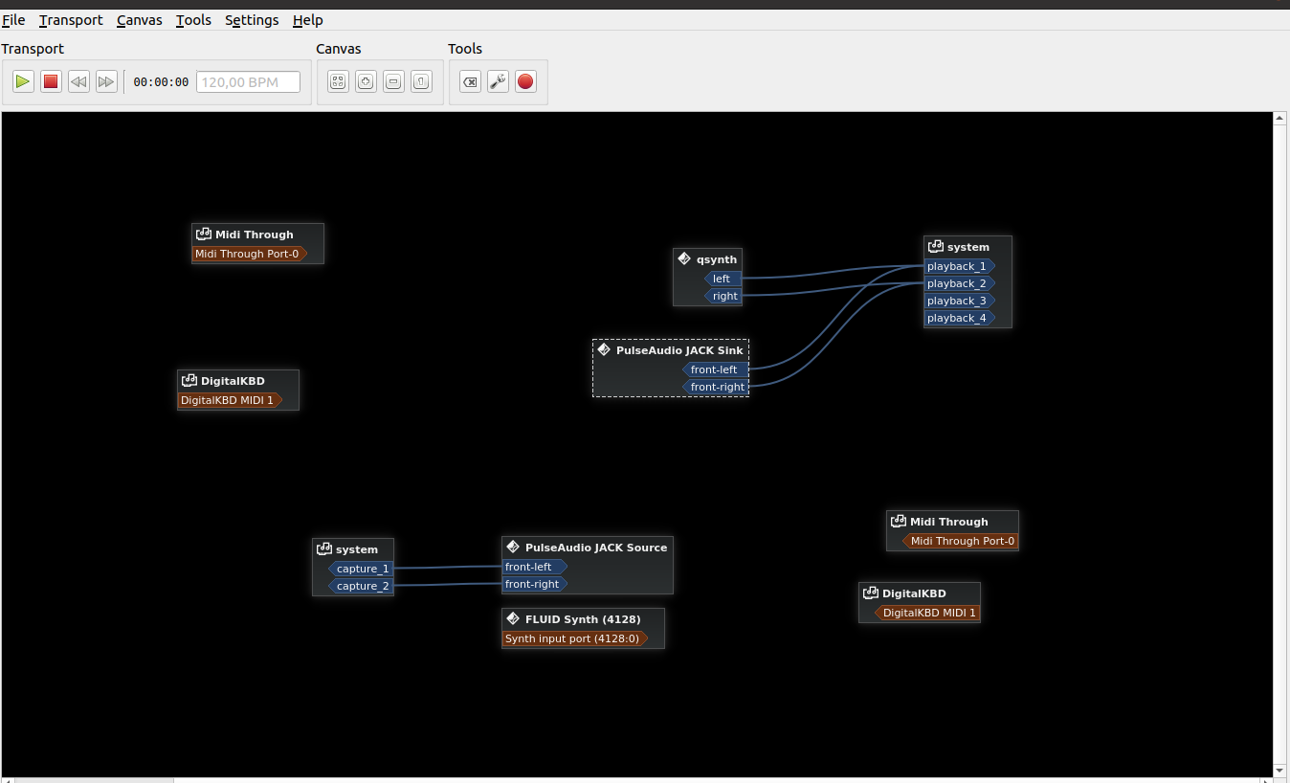
Task: Click the 00:00:00 transport time display
Action: click(x=161, y=82)
